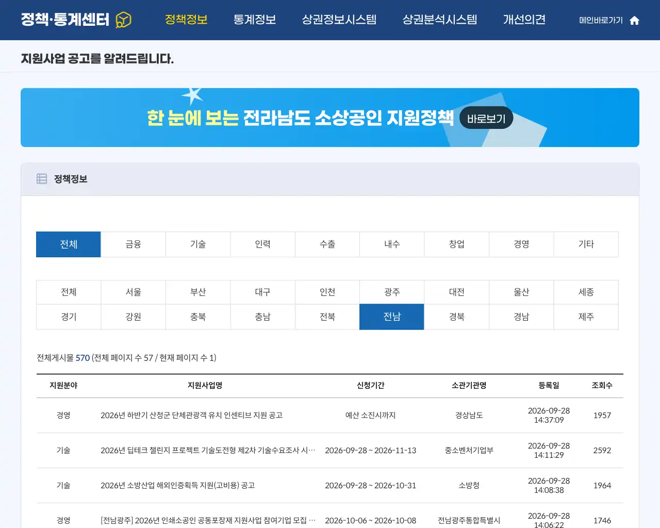Select the 내수 category tab
This screenshot has height=528, width=660.
tap(392, 244)
